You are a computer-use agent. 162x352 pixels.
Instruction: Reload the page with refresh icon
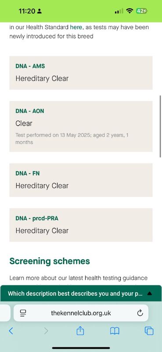tap(140, 313)
